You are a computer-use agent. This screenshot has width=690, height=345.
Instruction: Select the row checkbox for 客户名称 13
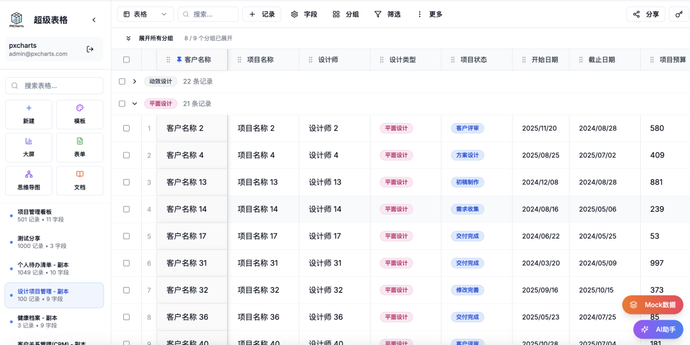click(x=126, y=182)
